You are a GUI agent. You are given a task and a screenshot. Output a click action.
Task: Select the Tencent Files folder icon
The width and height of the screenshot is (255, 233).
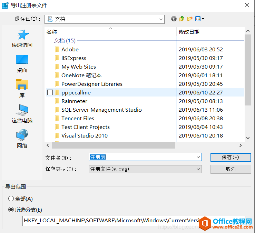(57, 118)
